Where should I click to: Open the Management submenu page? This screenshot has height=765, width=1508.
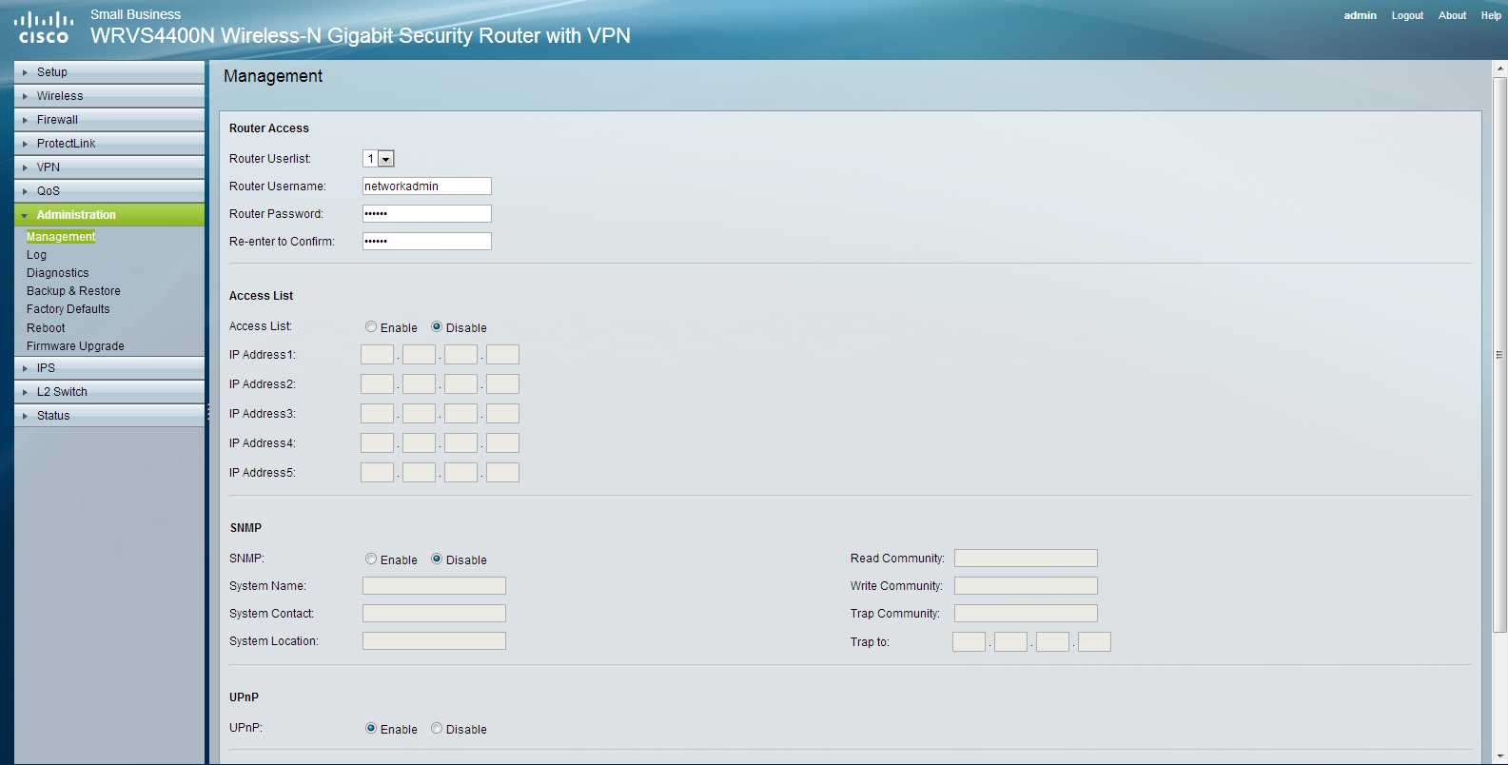pyautogui.click(x=61, y=237)
